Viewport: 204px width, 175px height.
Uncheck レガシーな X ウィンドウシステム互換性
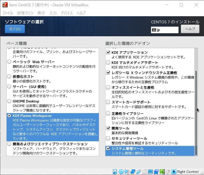coord(108,73)
